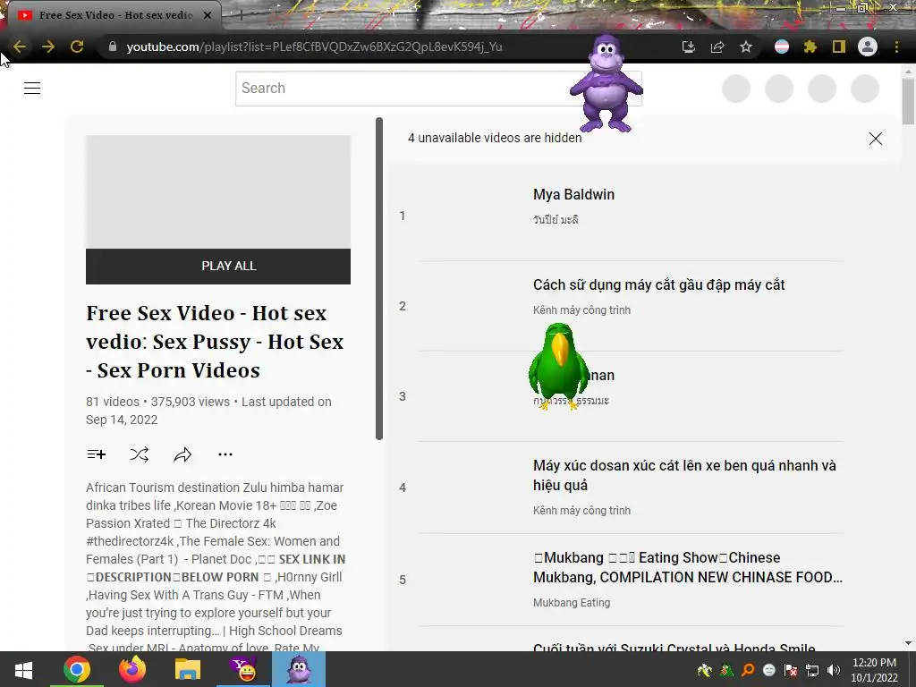Click the left panel scrollbar
Viewport: 916px width, 687px height.
click(379, 279)
